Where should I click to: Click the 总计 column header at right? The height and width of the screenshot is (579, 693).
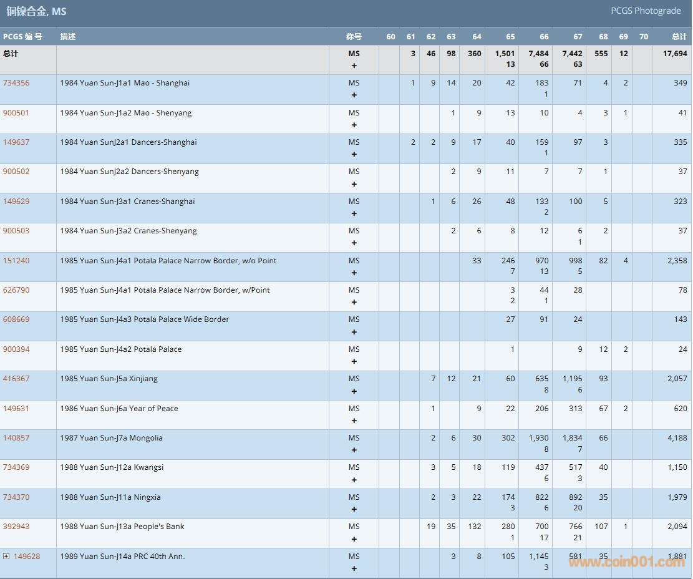pyautogui.click(x=679, y=37)
